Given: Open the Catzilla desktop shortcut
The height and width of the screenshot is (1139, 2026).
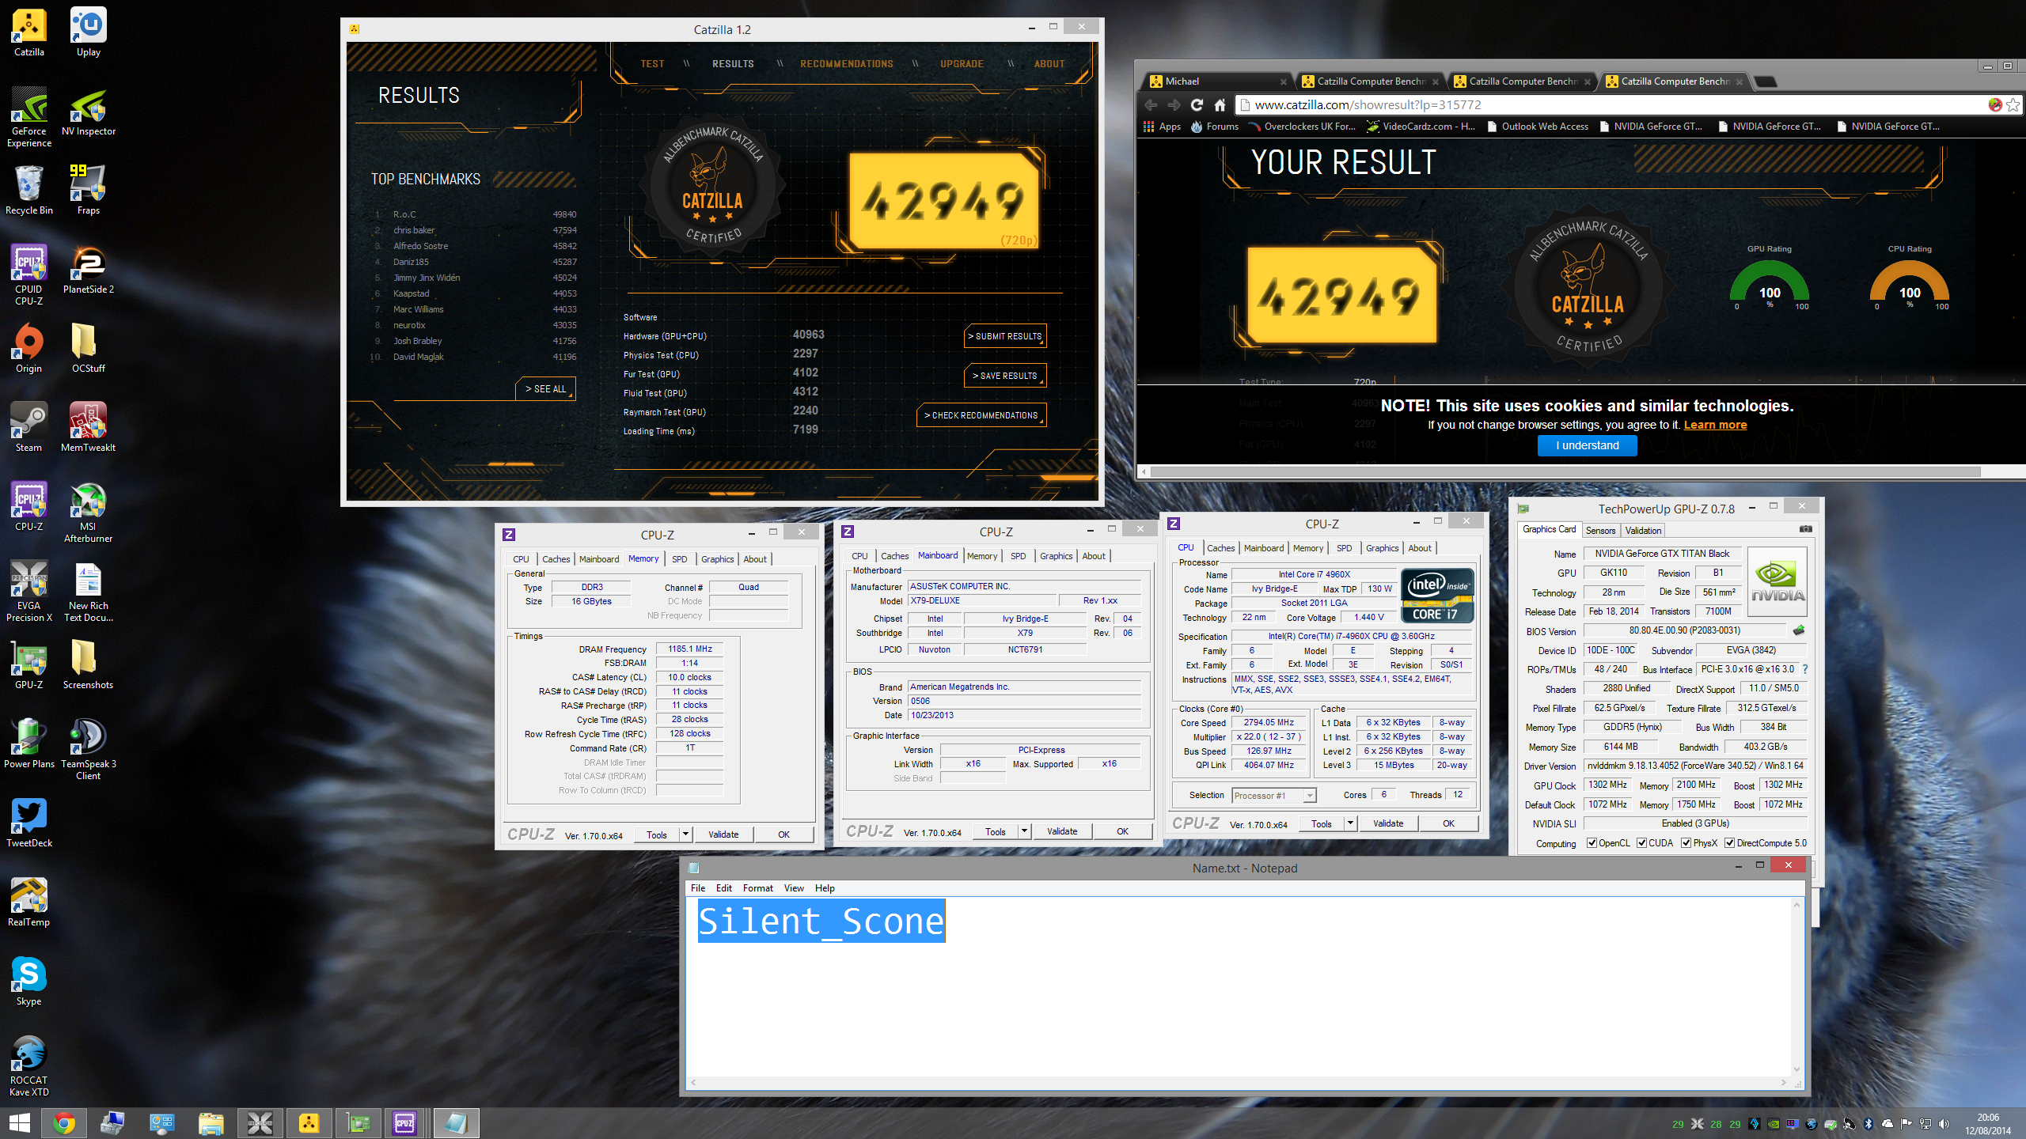Looking at the screenshot, I should click(x=29, y=33).
